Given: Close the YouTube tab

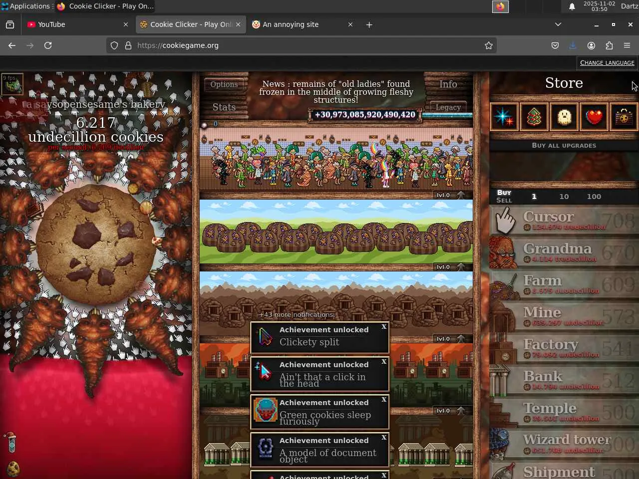Looking at the screenshot, I should [126, 24].
